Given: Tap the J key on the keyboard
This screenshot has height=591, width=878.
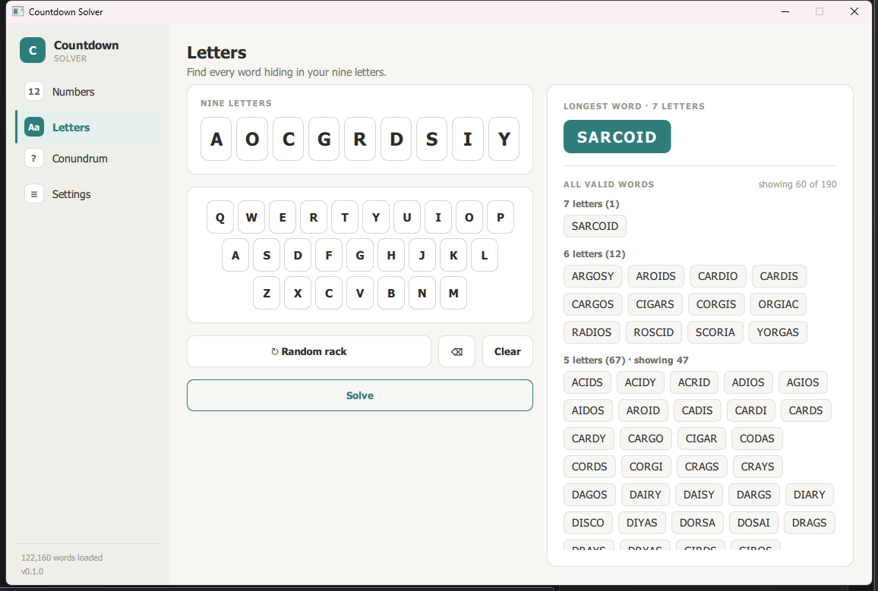Looking at the screenshot, I should (422, 255).
